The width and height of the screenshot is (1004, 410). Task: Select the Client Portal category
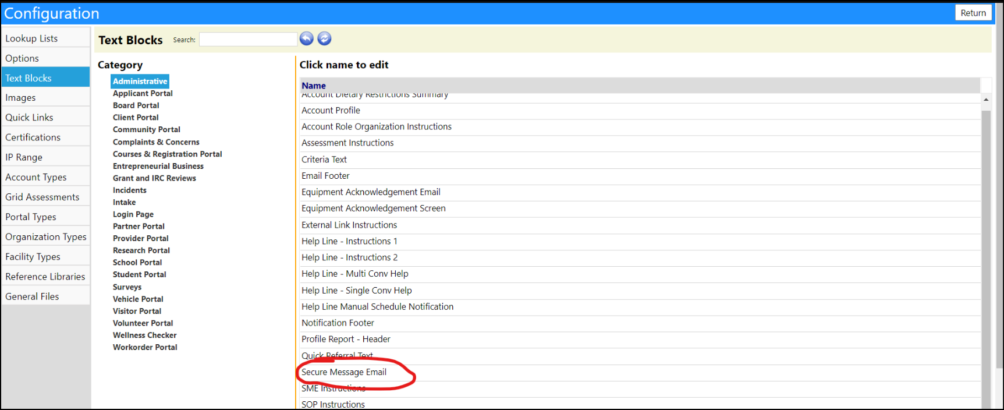136,118
